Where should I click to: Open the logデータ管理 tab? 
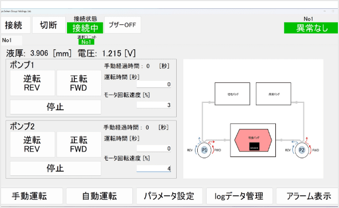point(239,196)
